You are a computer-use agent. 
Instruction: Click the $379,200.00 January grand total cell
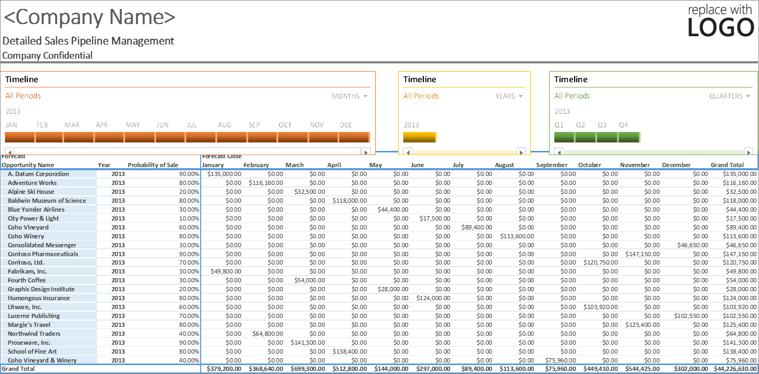[224, 369]
